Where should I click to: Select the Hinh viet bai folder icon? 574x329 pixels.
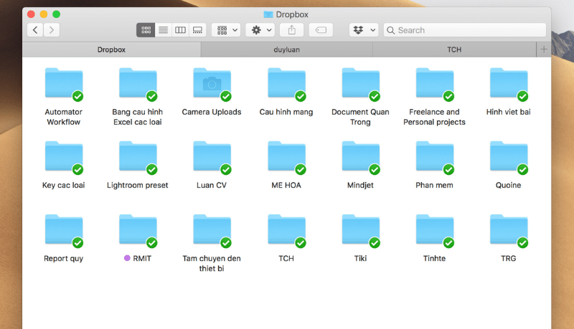coord(509,83)
